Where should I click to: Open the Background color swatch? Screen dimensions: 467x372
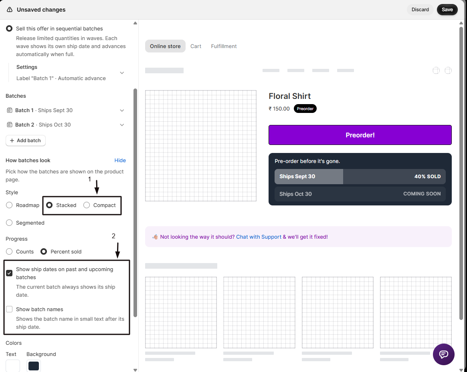(x=34, y=366)
